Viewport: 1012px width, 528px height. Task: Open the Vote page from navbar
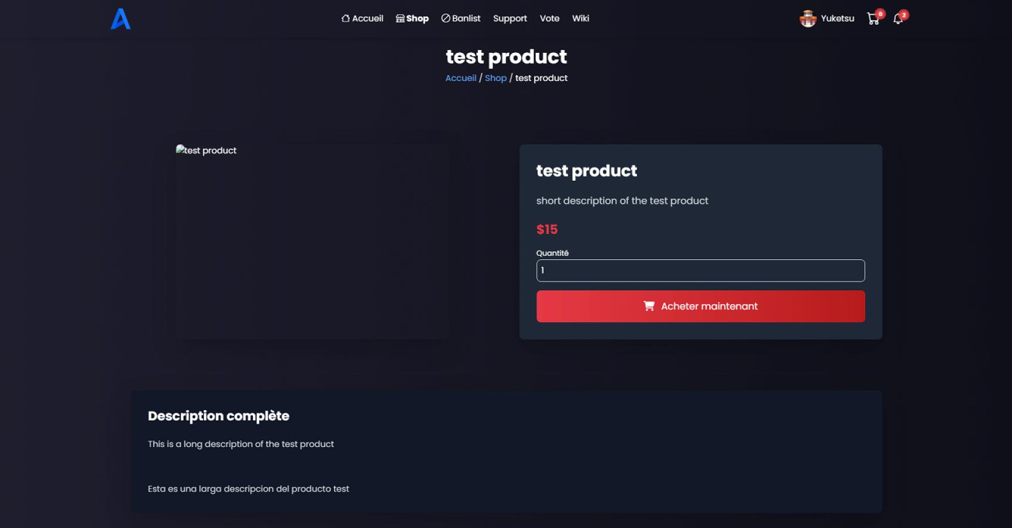[x=549, y=18]
